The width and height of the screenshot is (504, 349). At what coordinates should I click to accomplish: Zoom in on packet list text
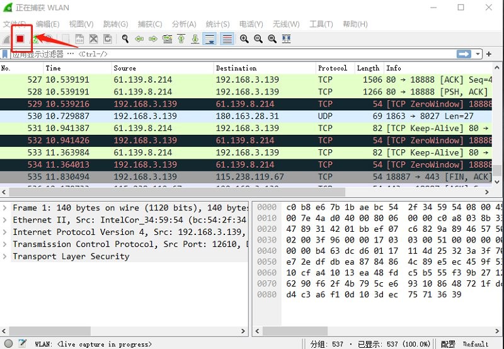pos(244,39)
